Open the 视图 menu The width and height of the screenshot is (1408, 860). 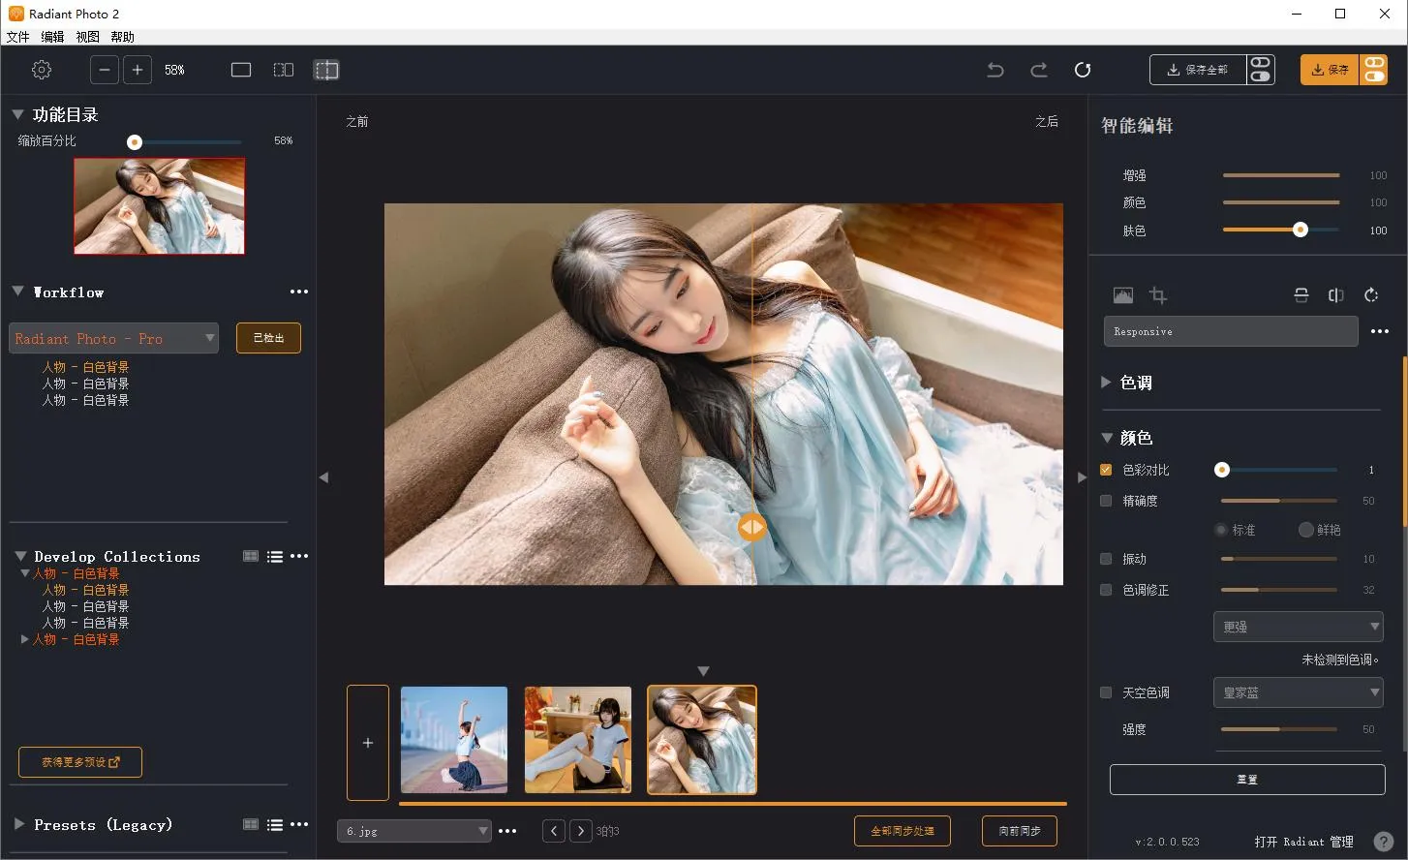[87, 37]
